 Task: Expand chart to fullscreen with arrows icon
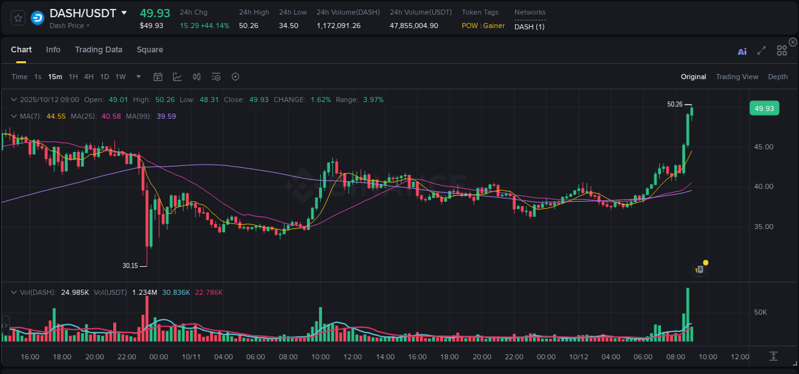[761, 51]
